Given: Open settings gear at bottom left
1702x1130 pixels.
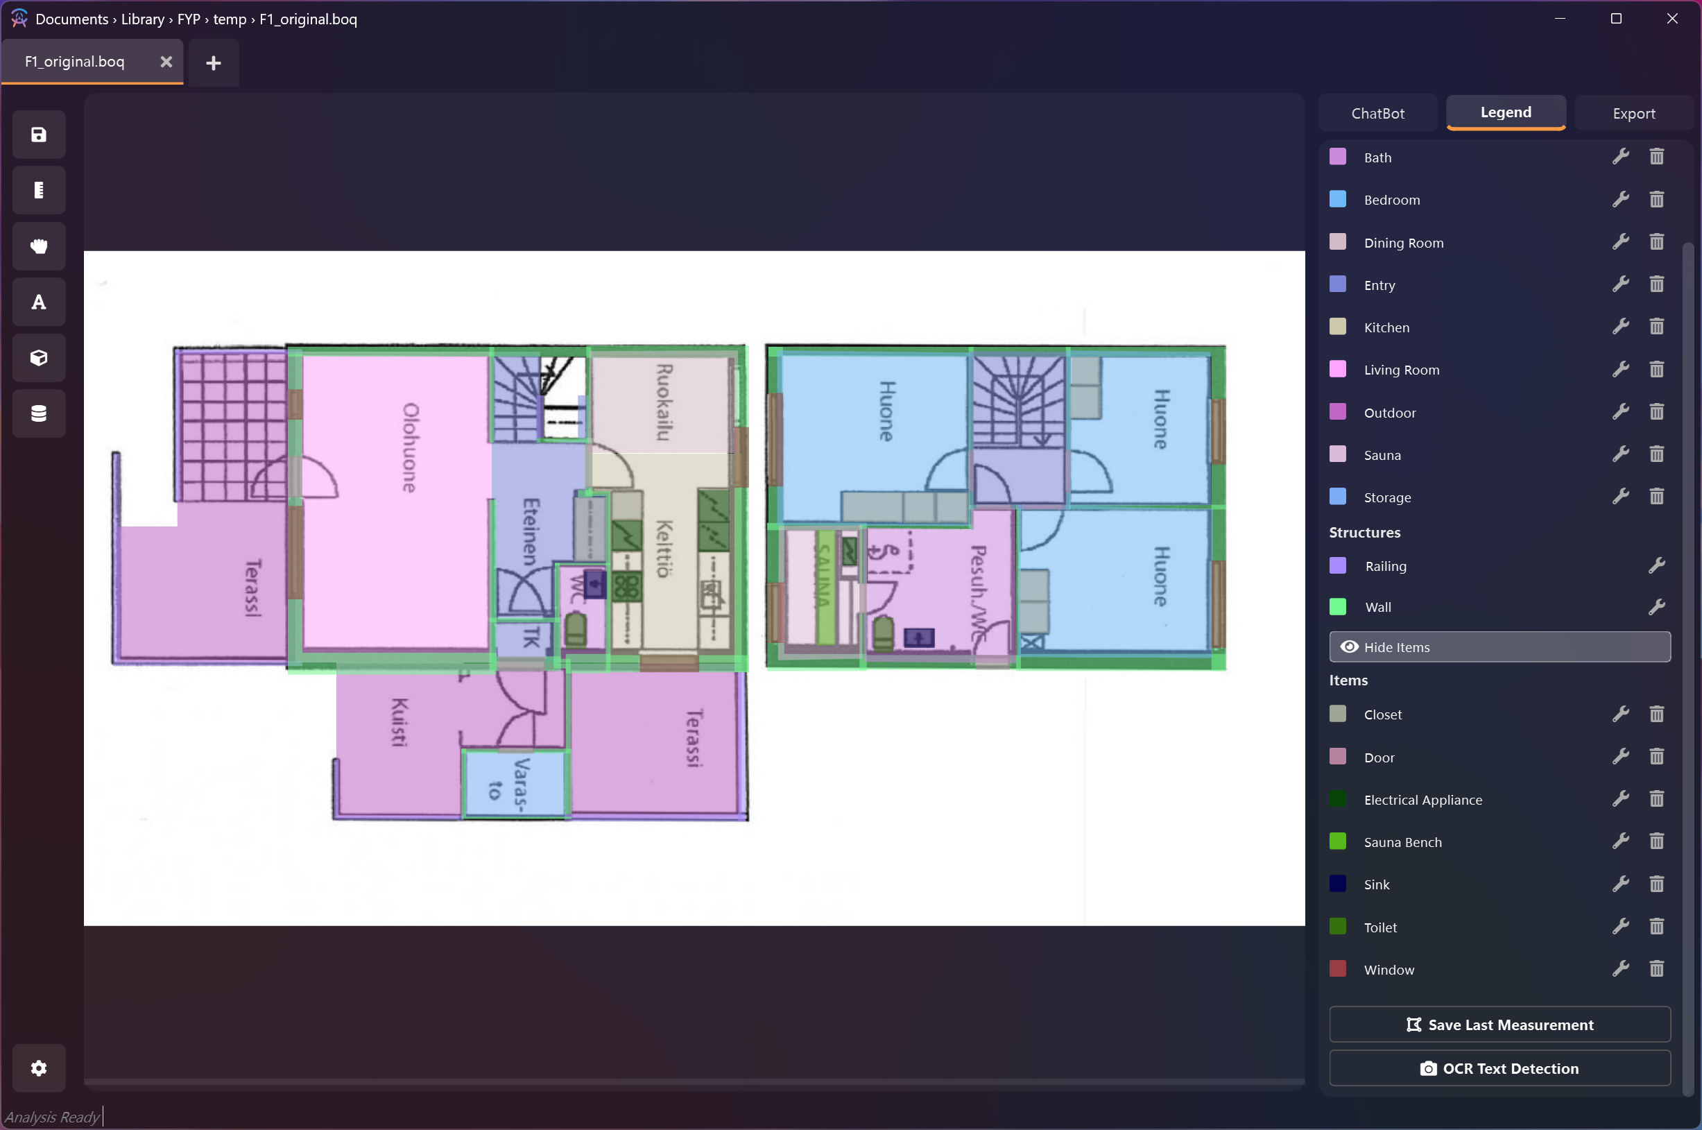Looking at the screenshot, I should tap(39, 1068).
